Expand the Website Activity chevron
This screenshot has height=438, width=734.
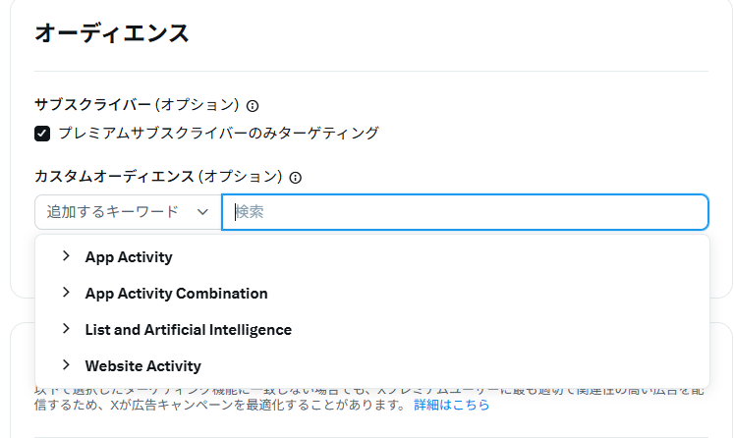66,365
